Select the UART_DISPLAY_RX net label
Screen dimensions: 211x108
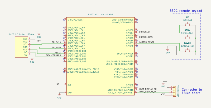pyautogui.click(x=148, y=89)
